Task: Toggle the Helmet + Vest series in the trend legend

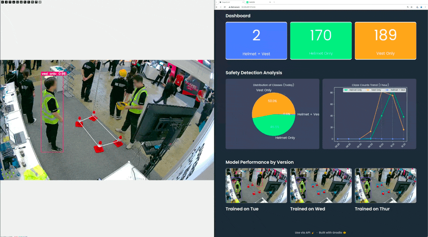Action: coord(395,90)
